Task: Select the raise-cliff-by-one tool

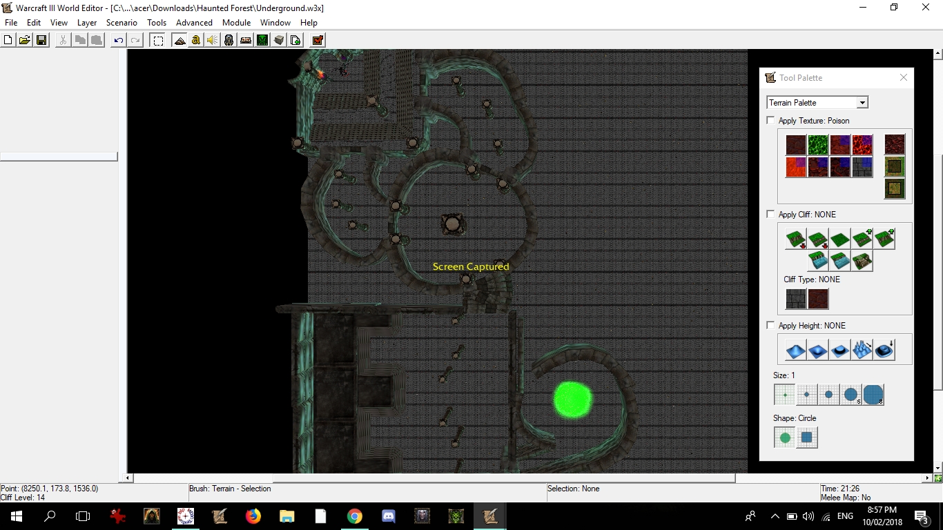Action: pos(862,239)
